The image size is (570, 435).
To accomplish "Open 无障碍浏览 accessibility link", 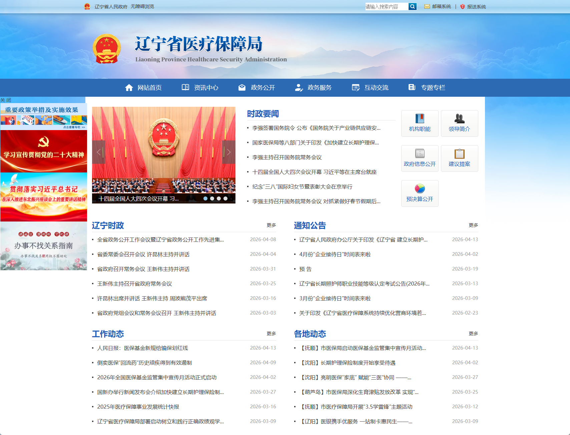I will point(142,6).
